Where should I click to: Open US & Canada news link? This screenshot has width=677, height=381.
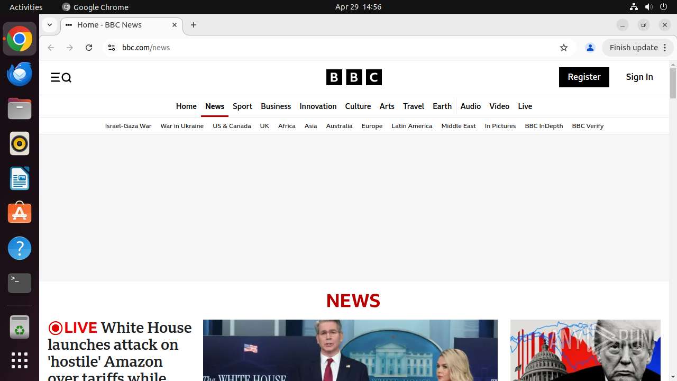232,126
